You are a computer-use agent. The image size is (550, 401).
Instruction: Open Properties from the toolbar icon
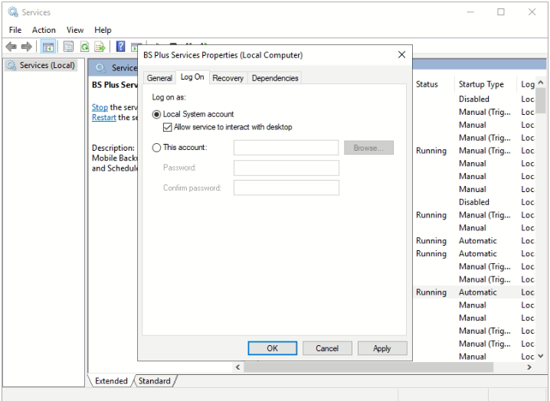[67, 47]
